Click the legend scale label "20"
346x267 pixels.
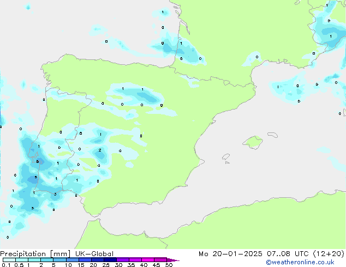tap(93, 265)
